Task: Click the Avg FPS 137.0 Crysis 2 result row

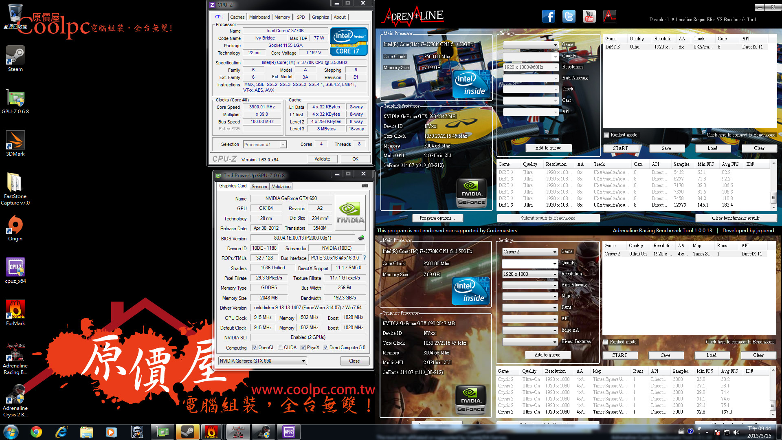Action: (x=633, y=412)
